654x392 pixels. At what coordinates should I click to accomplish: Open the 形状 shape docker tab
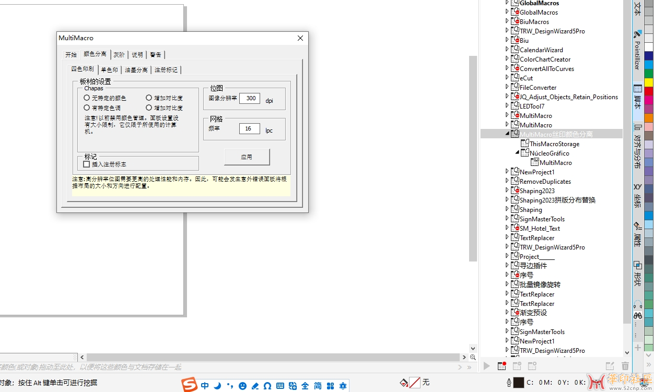pyautogui.click(x=637, y=273)
